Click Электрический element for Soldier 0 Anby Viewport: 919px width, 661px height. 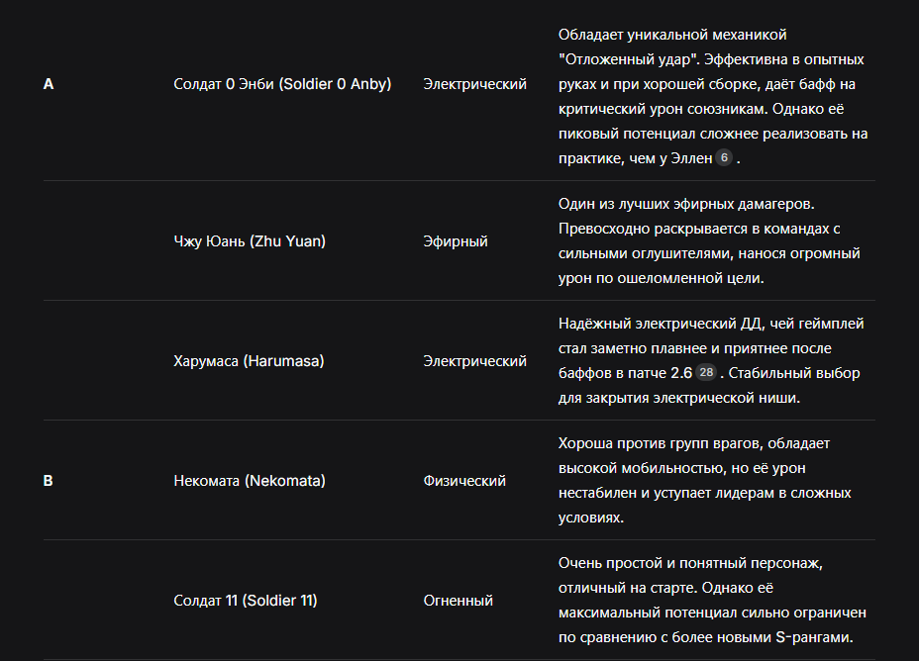point(474,84)
